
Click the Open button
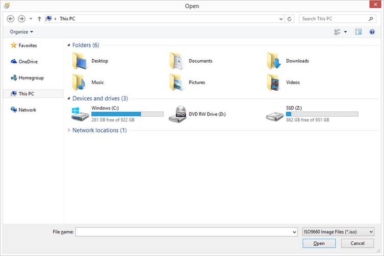[319, 243]
